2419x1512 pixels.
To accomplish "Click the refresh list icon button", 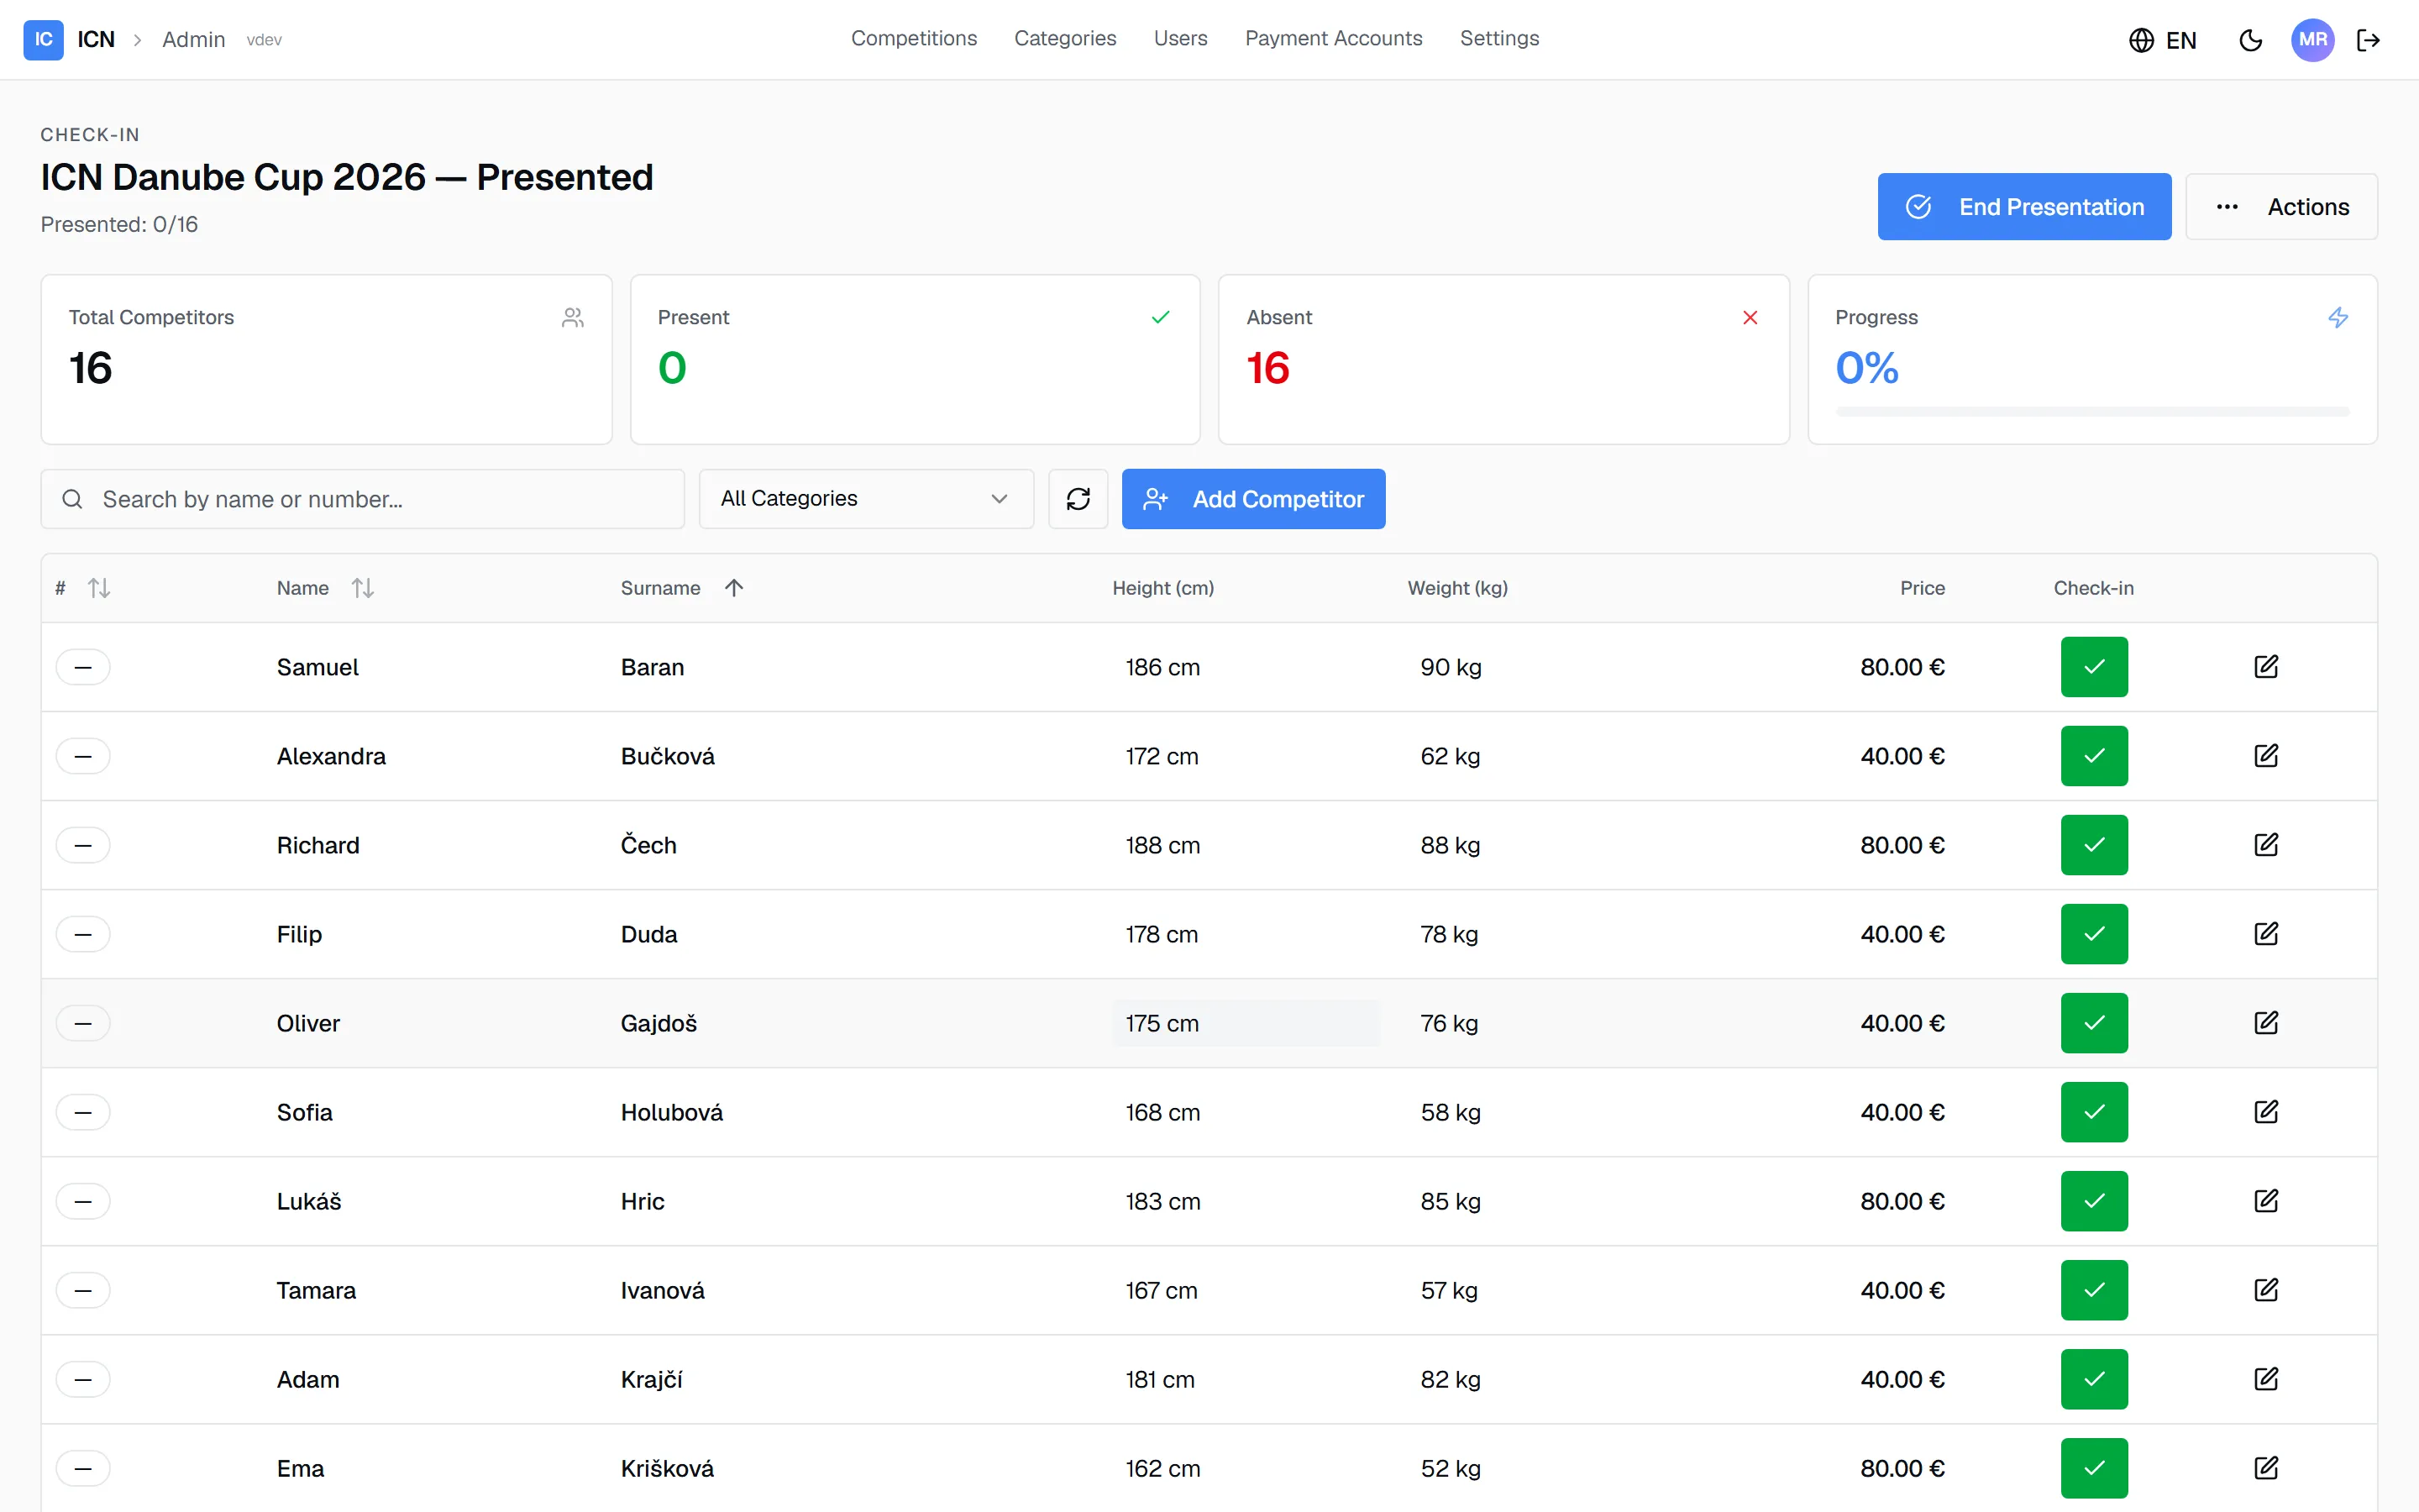I will (1078, 499).
